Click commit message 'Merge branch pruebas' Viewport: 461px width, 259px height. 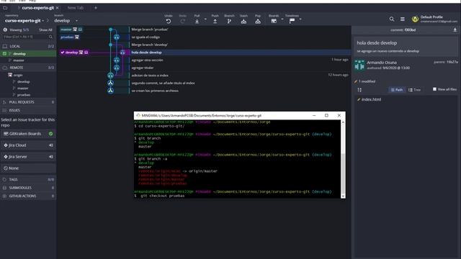(x=150, y=29)
